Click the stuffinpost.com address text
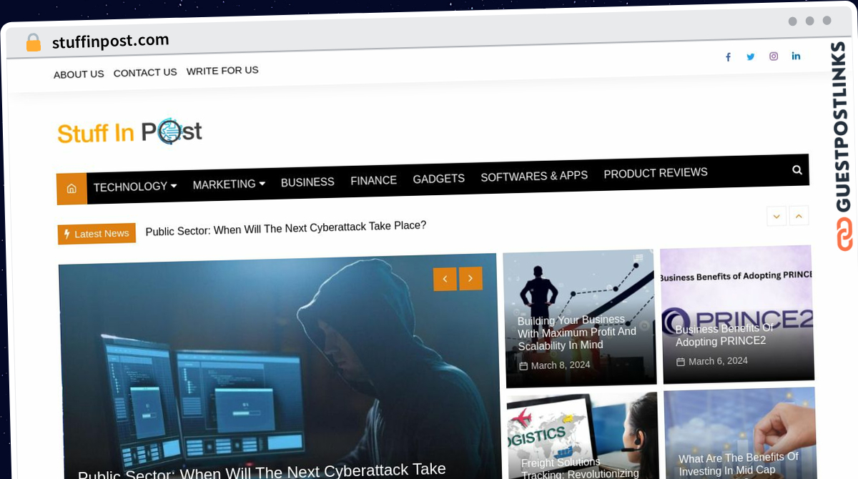The image size is (858, 479). tap(111, 41)
